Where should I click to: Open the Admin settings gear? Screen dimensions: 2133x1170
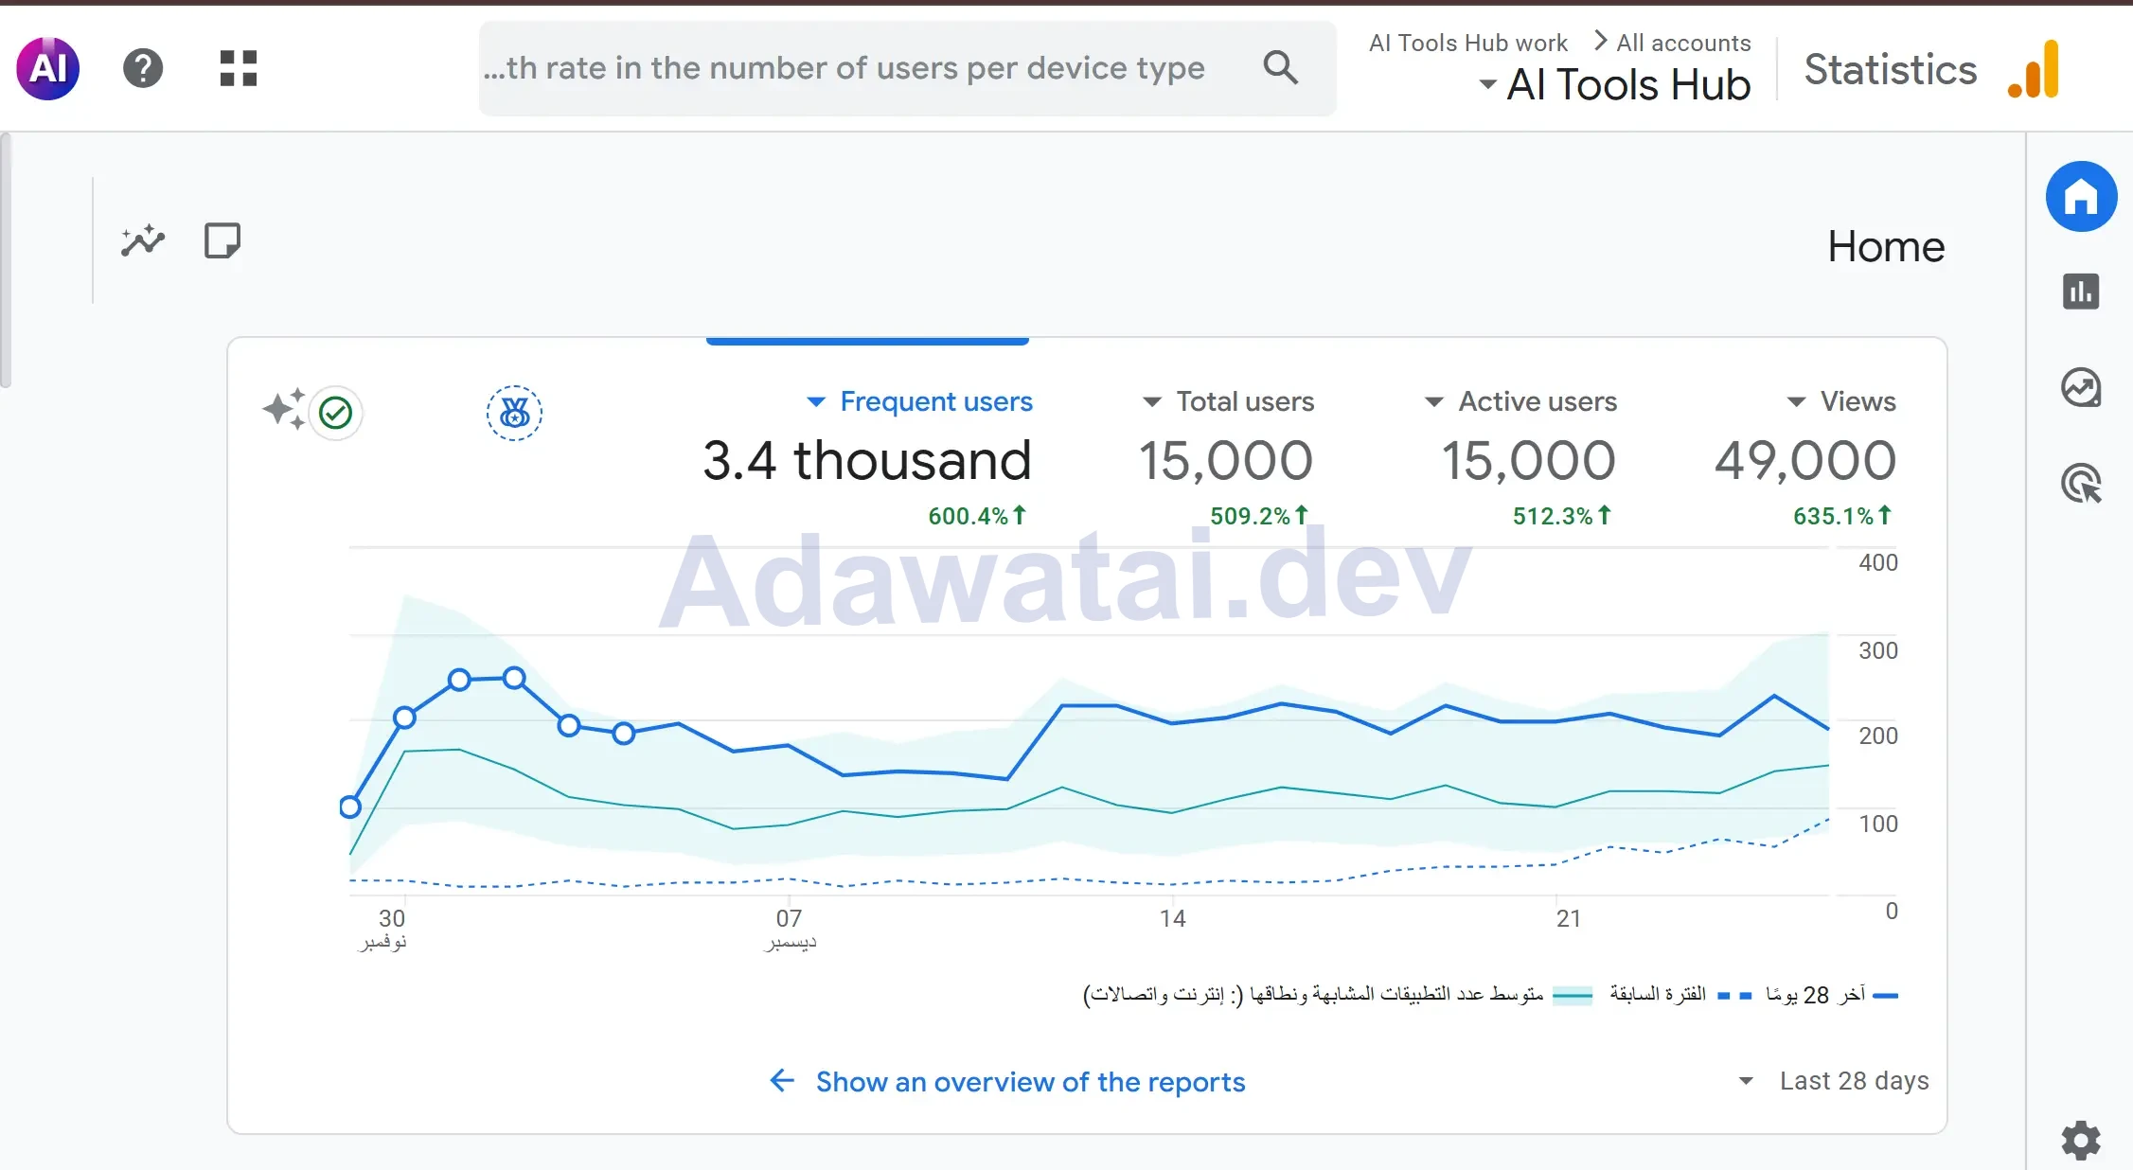(x=2080, y=1140)
